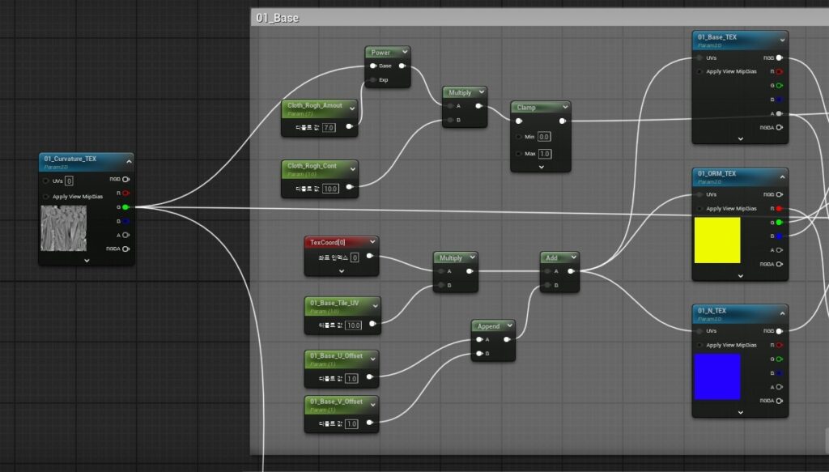
Task: Edit the Cloth_Rogh_Cont default value 10.0
Action: point(330,188)
